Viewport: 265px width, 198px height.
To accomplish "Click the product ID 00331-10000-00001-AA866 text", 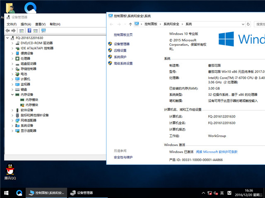I will [x=202, y=160].
